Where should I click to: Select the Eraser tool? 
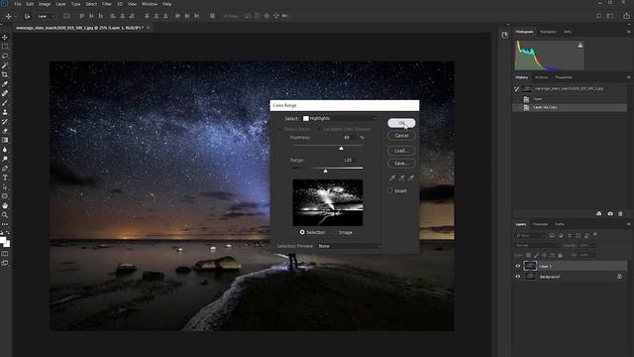pyautogui.click(x=5, y=131)
